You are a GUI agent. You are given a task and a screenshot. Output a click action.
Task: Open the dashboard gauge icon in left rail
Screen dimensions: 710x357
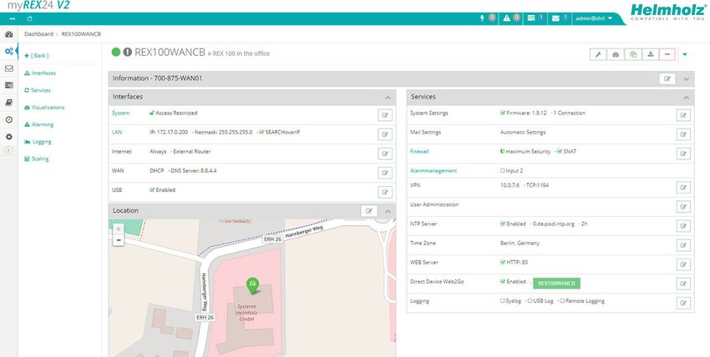coord(8,34)
